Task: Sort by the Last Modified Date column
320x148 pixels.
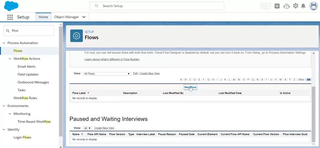Action: click(230, 93)
